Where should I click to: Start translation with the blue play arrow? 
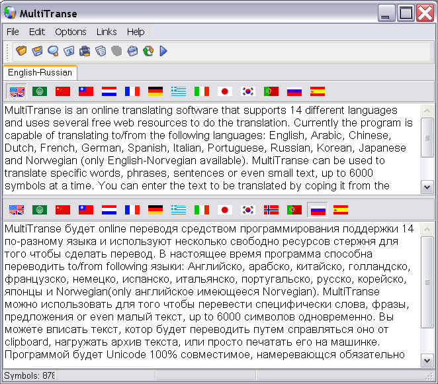tap(163, 51)
